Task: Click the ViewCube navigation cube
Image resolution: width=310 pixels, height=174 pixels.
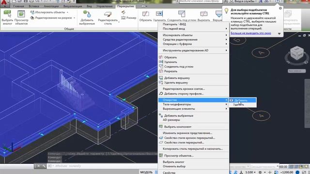Action: click(296, 54)
